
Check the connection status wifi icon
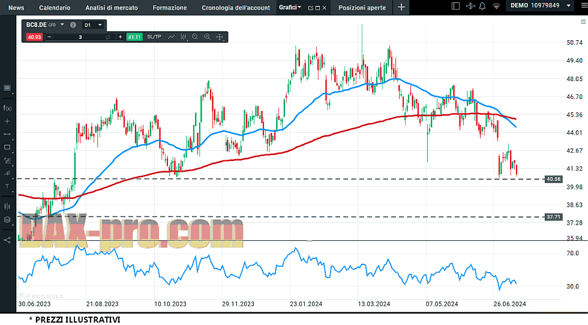[496, 6]
